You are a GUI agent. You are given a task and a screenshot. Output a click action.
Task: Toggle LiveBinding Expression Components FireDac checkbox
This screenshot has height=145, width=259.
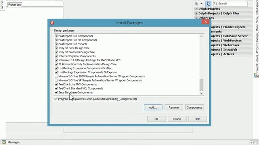tap(56, 68)
